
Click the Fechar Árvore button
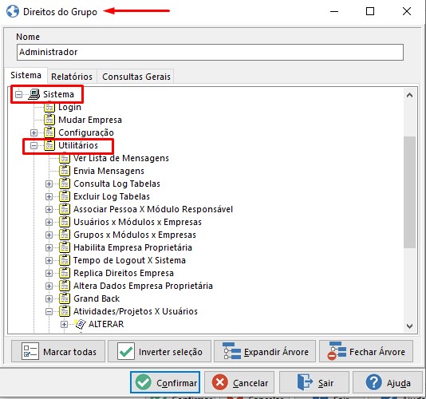pyautogui.click(x=366, y=351)
